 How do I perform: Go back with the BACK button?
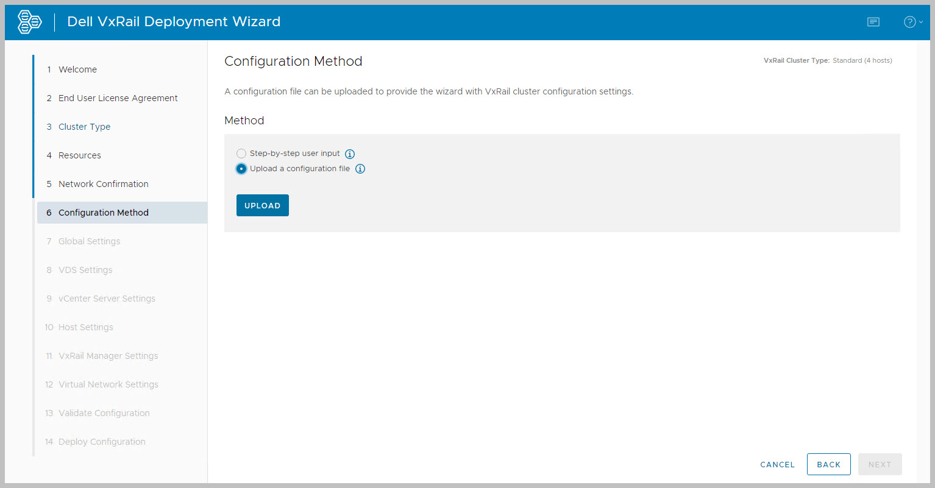tap(829, 464)
